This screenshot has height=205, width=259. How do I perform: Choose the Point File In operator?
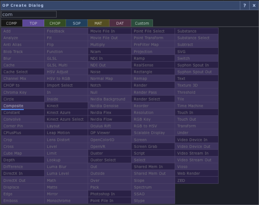(110, 201)
